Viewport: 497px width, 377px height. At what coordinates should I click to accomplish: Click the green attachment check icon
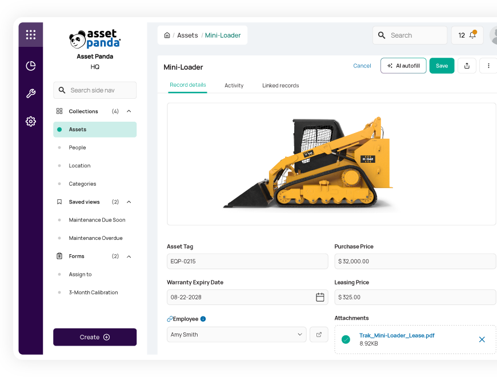(346, 340)
